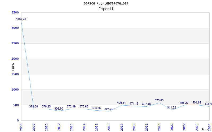Select the 376.25 data label
This screenshot has width=212, height=132.
pyautogui.click(x=46, y=106)
